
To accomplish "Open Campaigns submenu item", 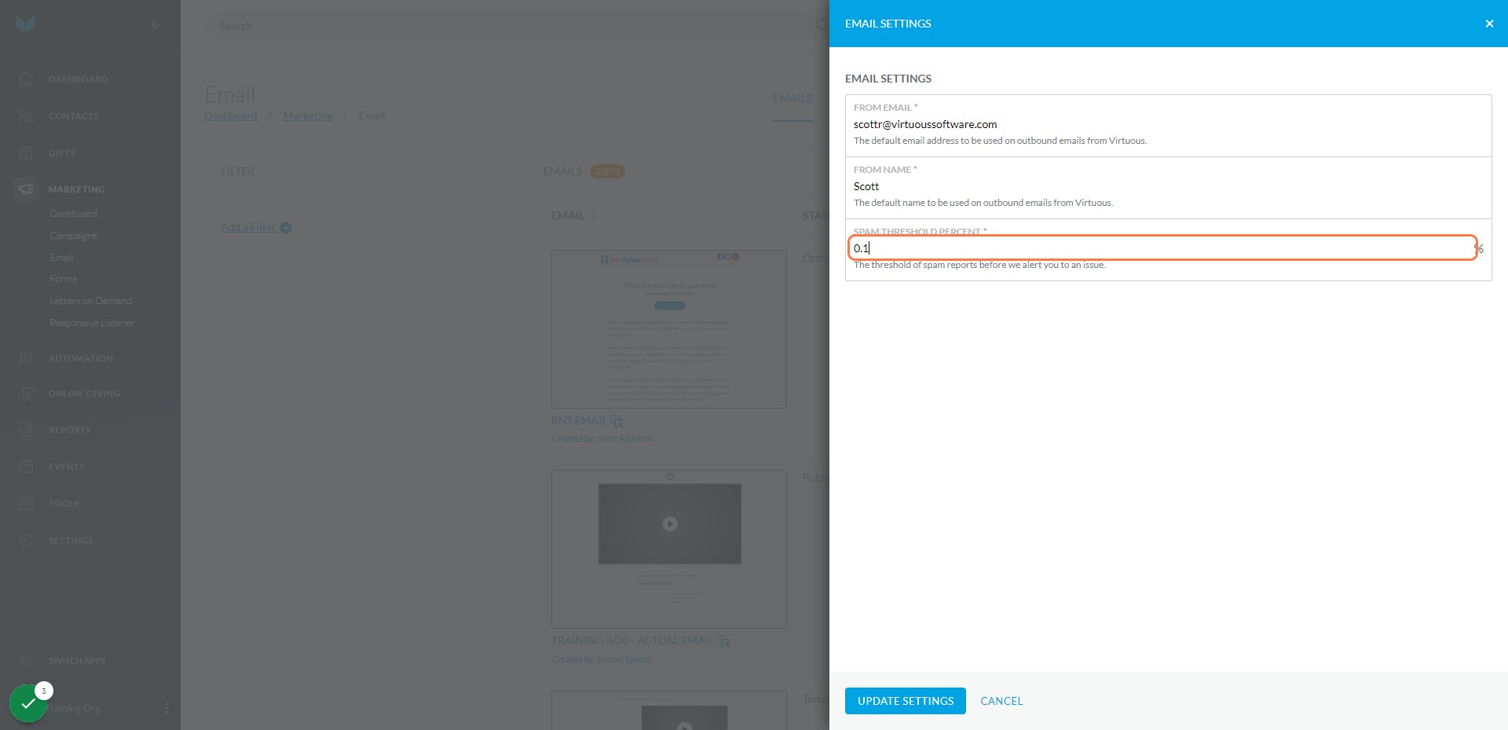I will (73, 236).
